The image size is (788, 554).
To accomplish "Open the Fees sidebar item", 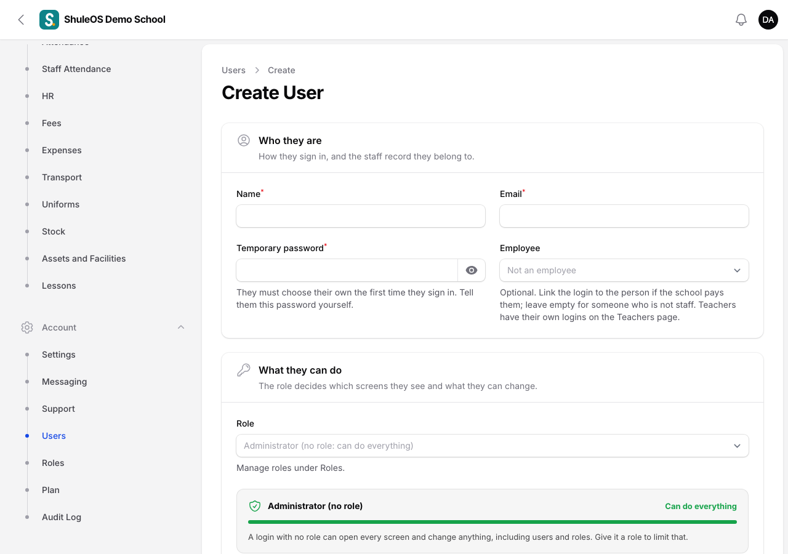I will tap(52, 123).
